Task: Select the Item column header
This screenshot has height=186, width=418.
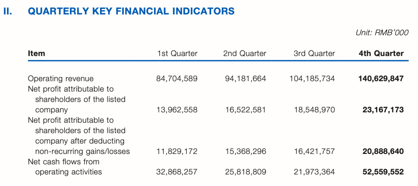Action: 36,54
